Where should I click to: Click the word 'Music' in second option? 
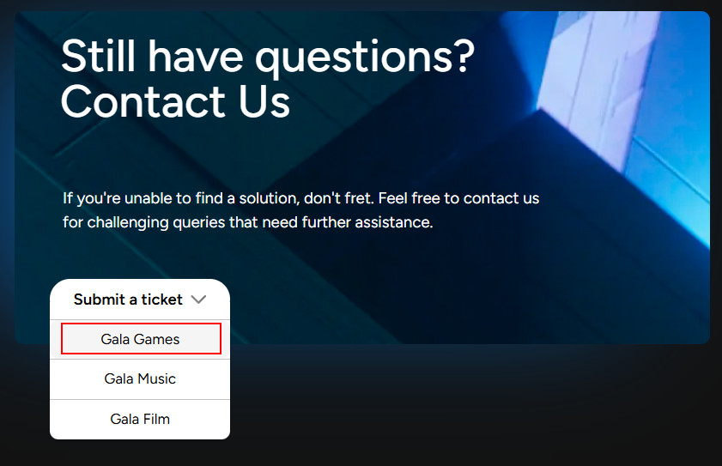point(156,379)
